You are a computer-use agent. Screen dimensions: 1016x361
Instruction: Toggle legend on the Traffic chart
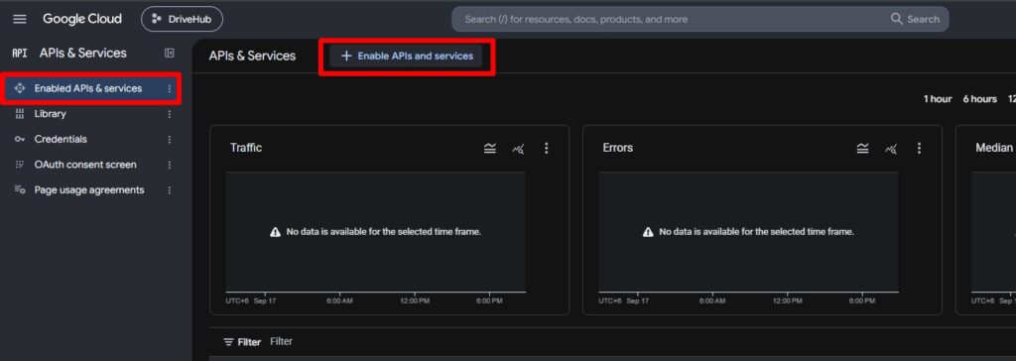(490, 149)
